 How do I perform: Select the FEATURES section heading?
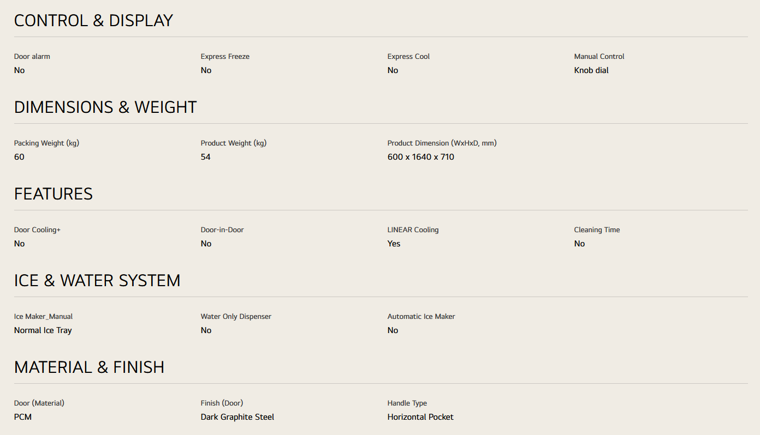click(x=54, y=194)
